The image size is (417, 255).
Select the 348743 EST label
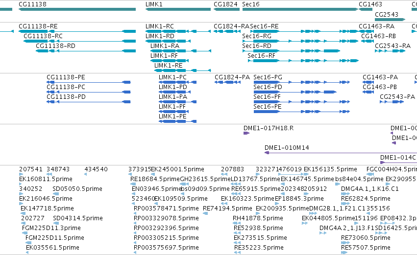[58, 169]
